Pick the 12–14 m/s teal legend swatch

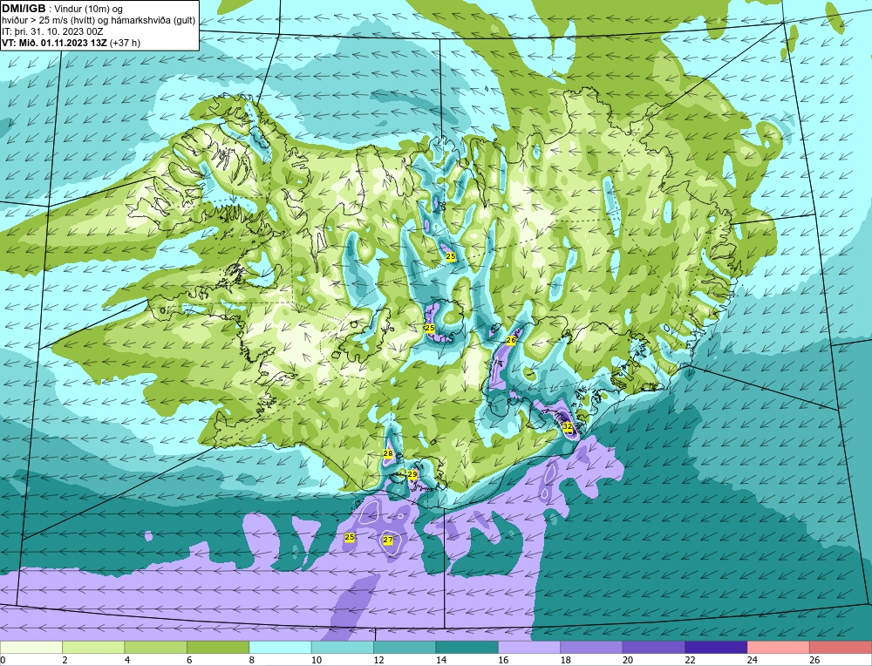(405, 648)
